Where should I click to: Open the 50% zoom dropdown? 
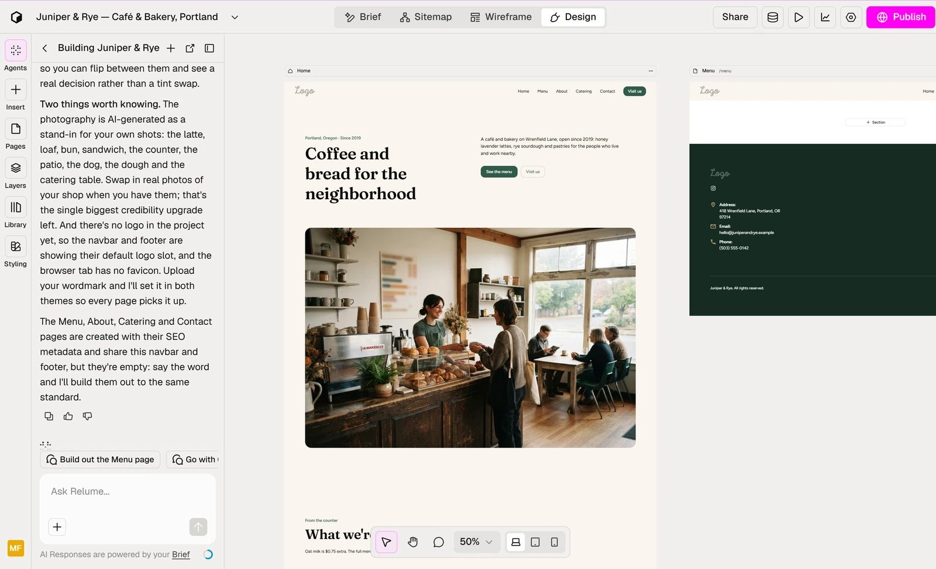[477, 542]
